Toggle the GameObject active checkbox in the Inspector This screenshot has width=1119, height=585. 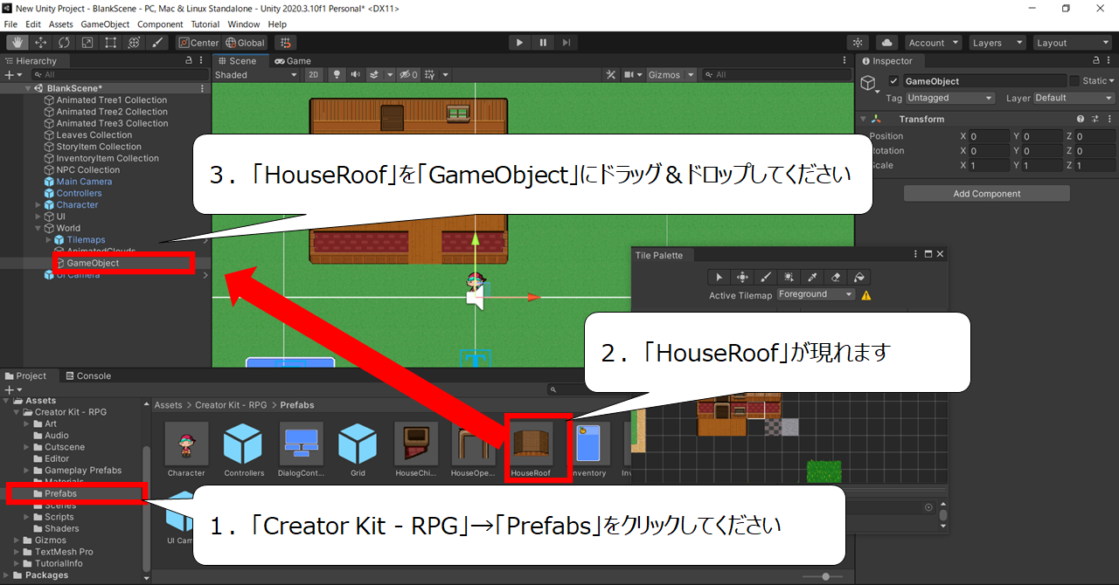pyautogui.click(x=893, y=81)
